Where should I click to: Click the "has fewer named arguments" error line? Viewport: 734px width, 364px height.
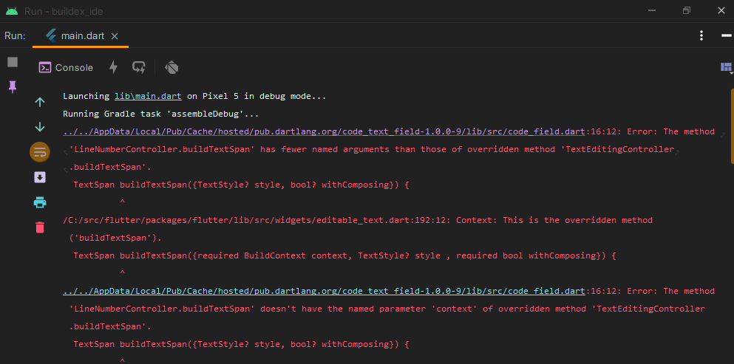click(372, 150)
